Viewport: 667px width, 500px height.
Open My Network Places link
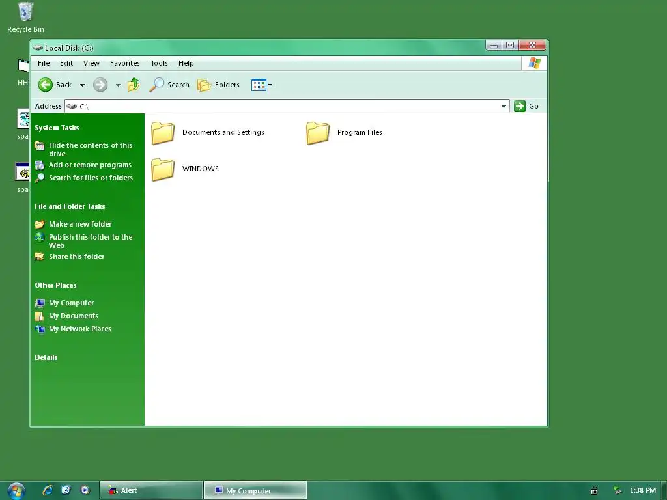(x=80, y=329)
